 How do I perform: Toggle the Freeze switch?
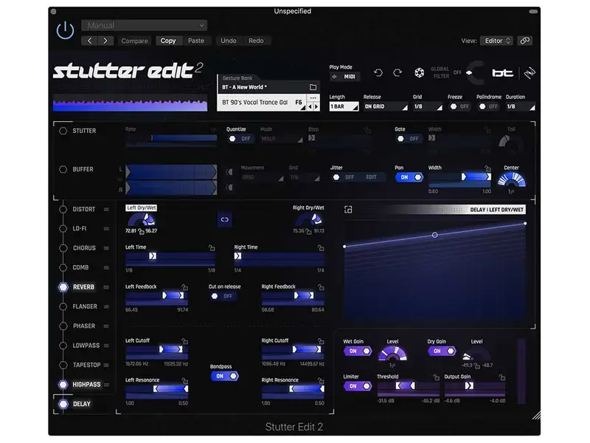[x=459, y=106]
